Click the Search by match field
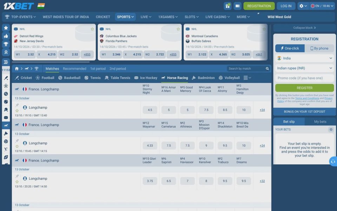 [x=246, y=69]
